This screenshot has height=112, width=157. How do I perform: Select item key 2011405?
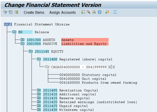click(x=50, y=90)
